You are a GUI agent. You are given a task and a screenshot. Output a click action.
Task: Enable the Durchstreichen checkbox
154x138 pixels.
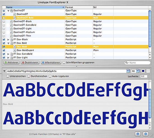29,76
